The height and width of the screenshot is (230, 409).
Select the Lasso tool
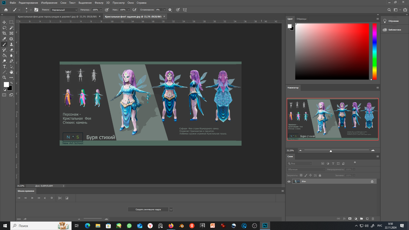[4, 28]
